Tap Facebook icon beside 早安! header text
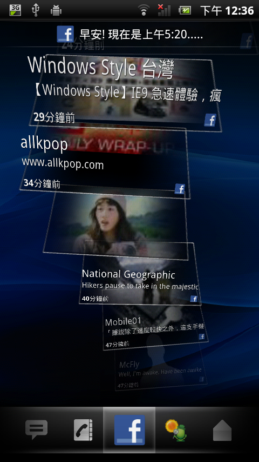Screen dimensions: 259x462 (x=65, y=34)
